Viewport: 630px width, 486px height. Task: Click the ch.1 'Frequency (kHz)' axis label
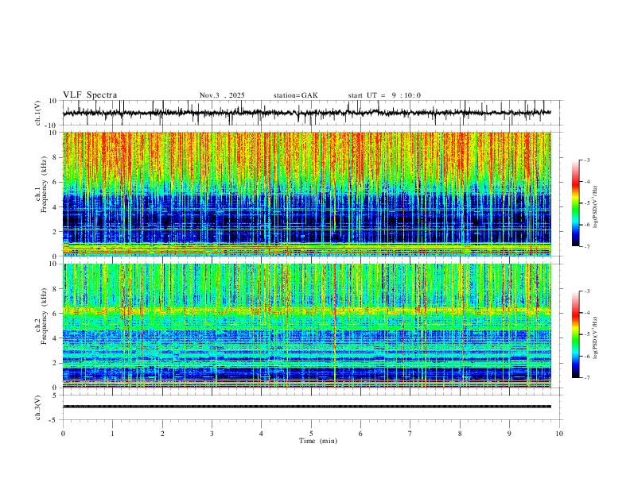click(45, 183)
